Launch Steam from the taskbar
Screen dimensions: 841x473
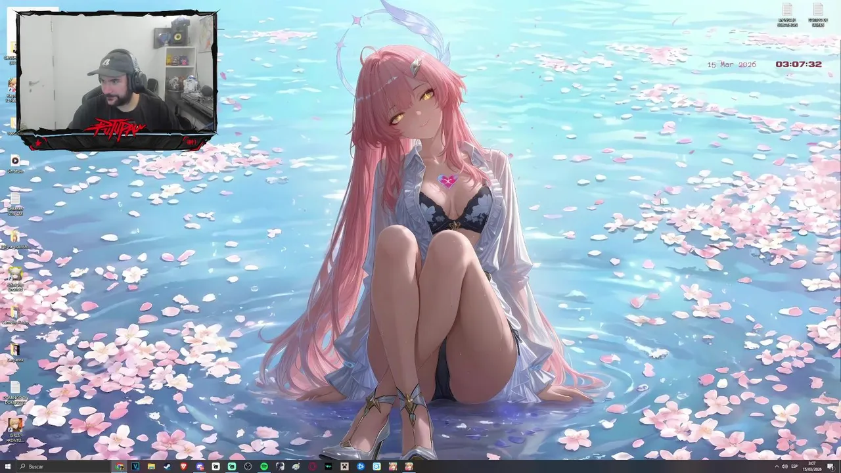tap(167, 466)
